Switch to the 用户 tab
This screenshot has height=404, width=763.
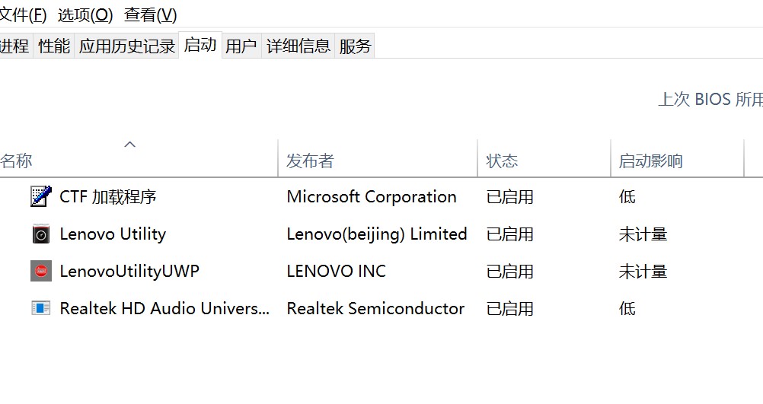(x=241, y=46)
